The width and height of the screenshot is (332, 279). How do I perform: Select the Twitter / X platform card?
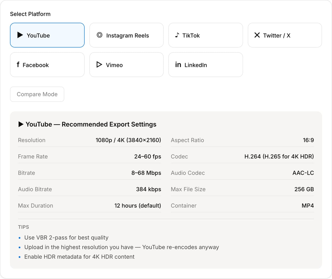tap(285, 35)
